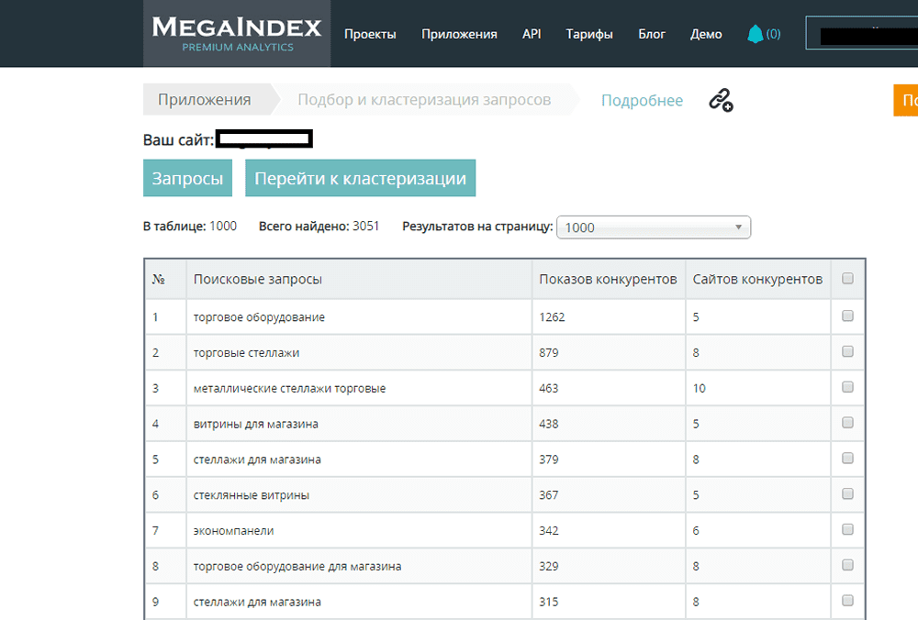Image resolution: width=918 pixels, height=620 pixels.
Task: Click the add-link chain icon near Подробнее
Action: click(720, 101)
